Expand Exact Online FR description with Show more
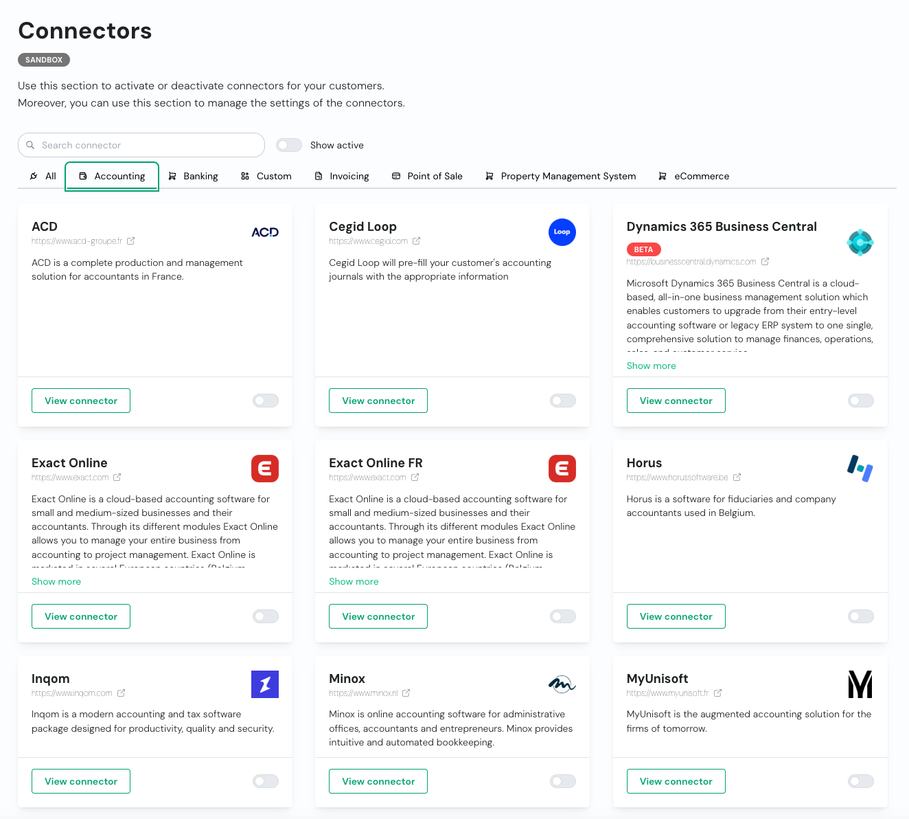The image size is (909, 819). 354,581
